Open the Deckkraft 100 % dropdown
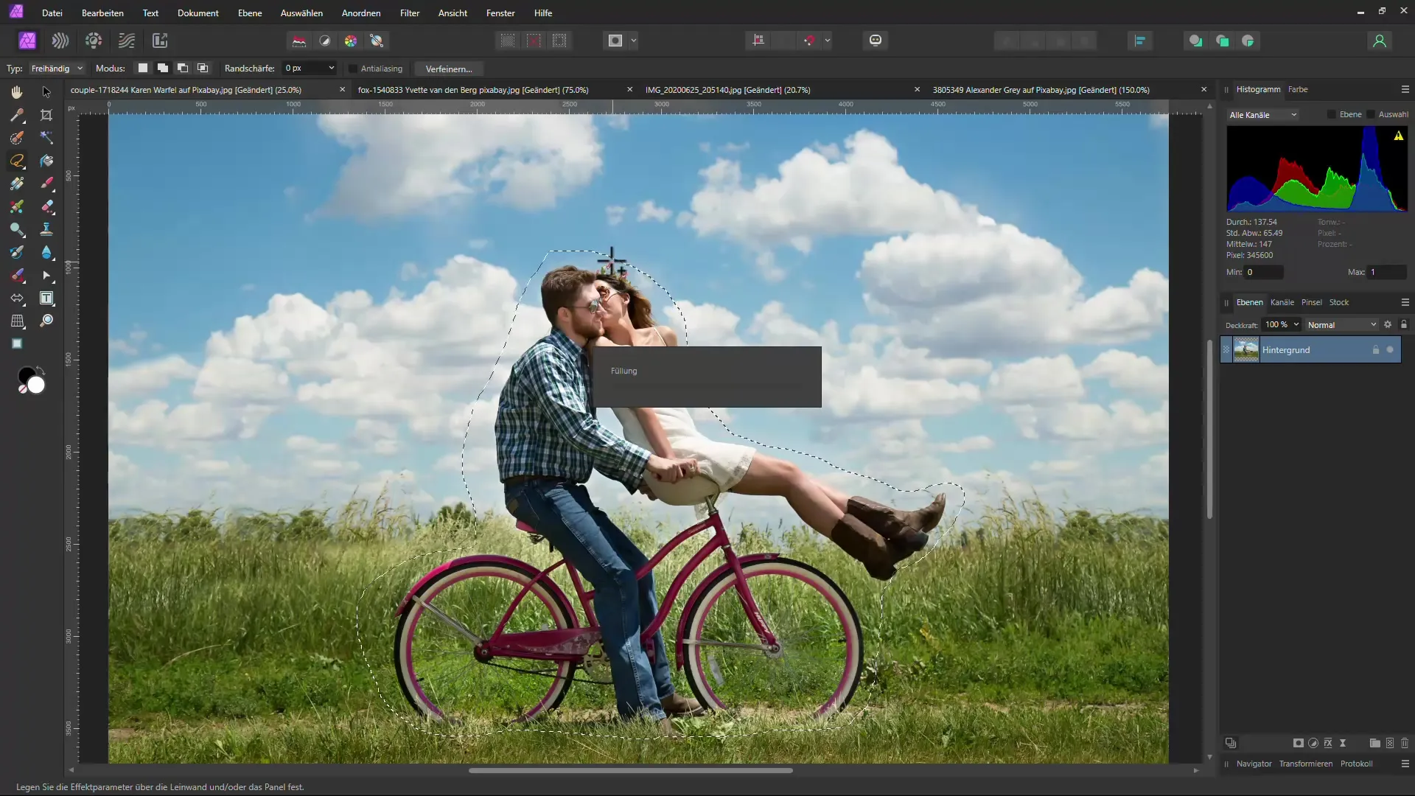The image size is (1415, 796). (1282, 324)
